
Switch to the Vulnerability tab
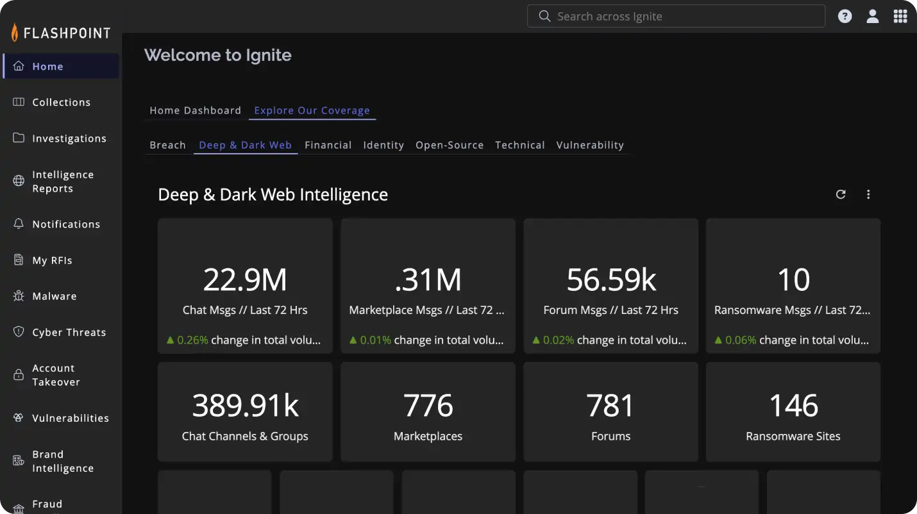[589, 145]
